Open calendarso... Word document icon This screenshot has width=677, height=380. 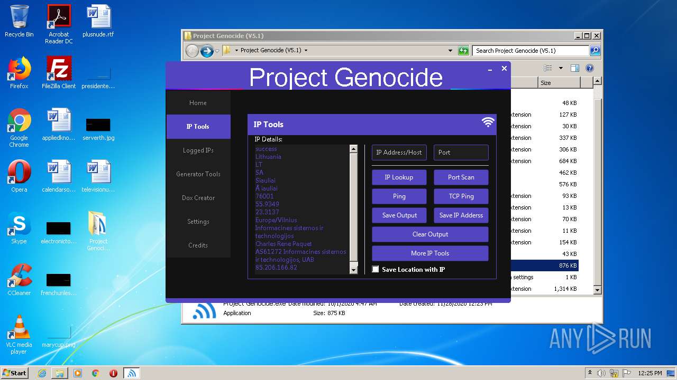59,176
